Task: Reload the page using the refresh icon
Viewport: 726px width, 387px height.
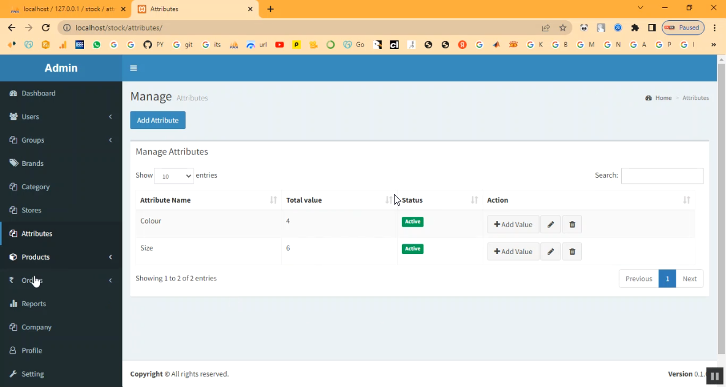Action: pyautogui.click(x=45, y=28)
